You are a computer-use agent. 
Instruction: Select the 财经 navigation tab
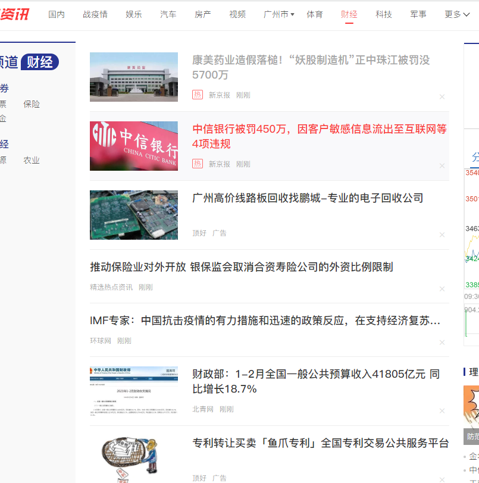click(x=349, y=14)
